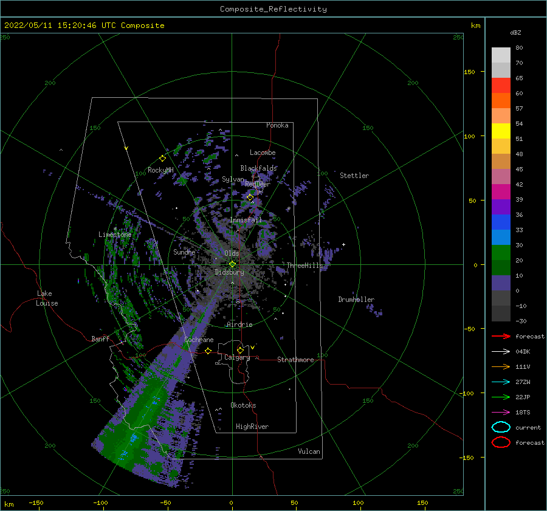Click the Lake Louise label

pyautogui.click(x=47, y=298)
